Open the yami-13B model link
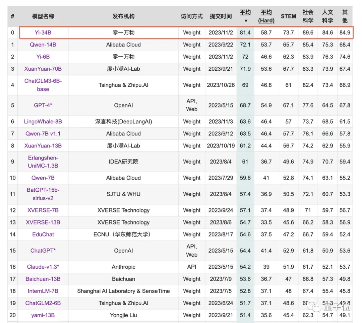This screenshot has height=323, width=362. click(43, 315)
